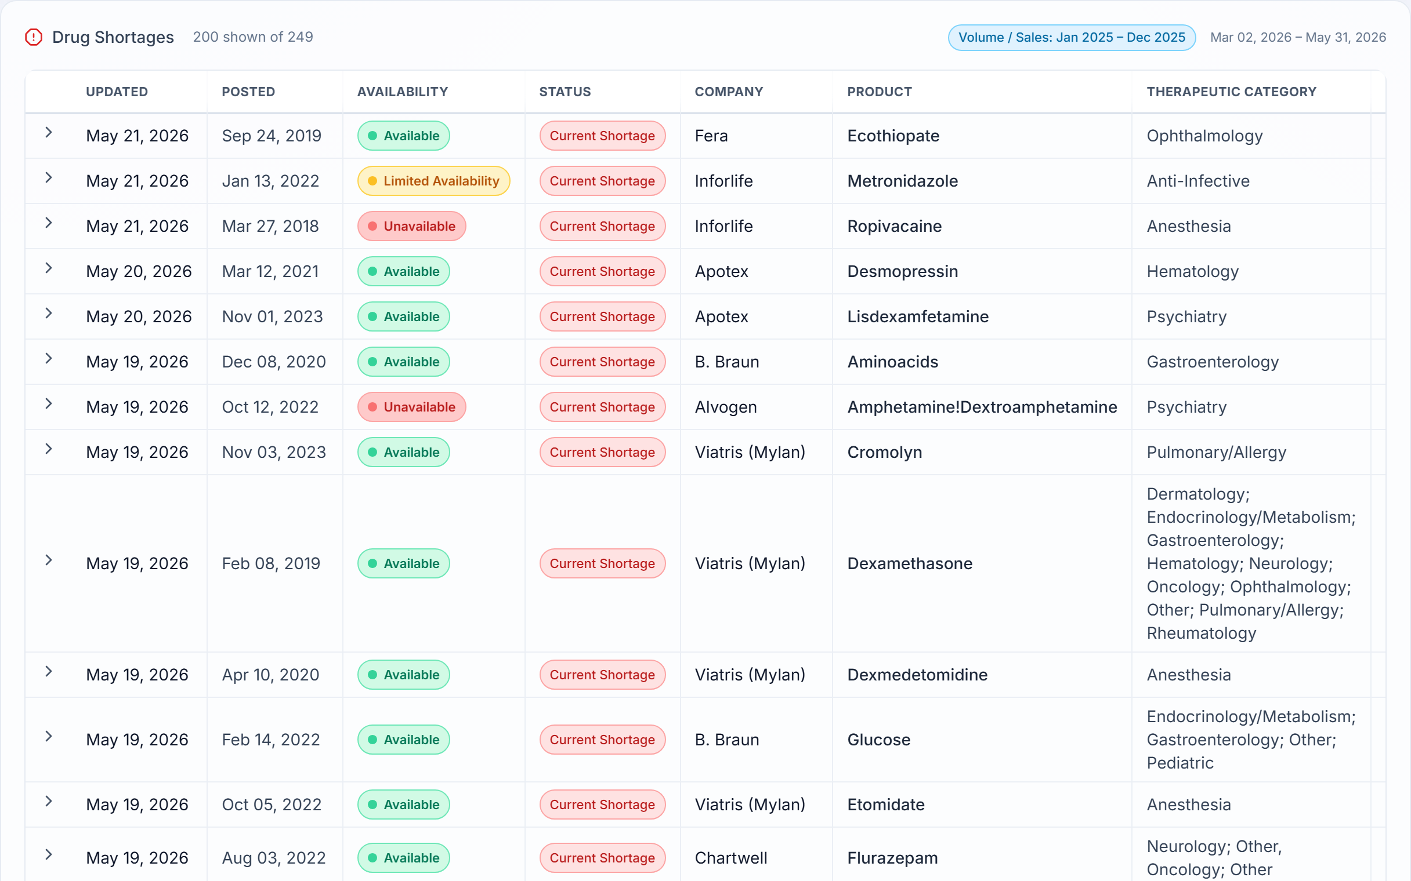Click Inforlife in the Metronidazole row
Image resolution: width=1411 pixels, height=881 pixels.
click(723, 181)
